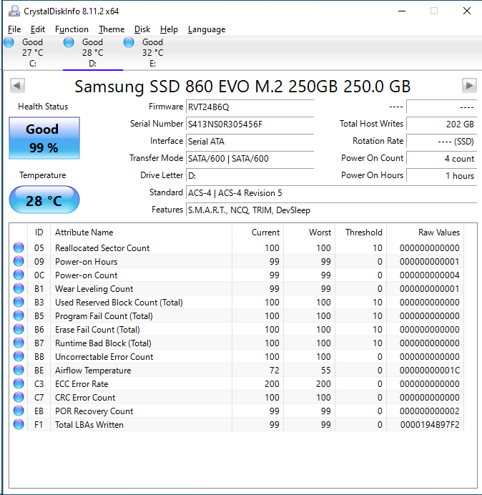Open the Language menu
The image size is (482, 495).
click(x=207, y=29)
